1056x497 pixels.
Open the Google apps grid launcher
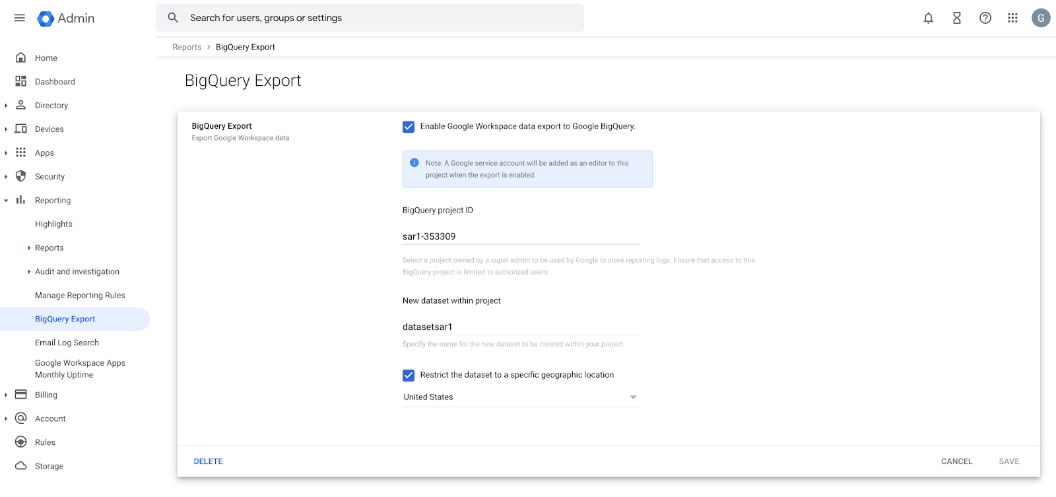point(1012,18)
